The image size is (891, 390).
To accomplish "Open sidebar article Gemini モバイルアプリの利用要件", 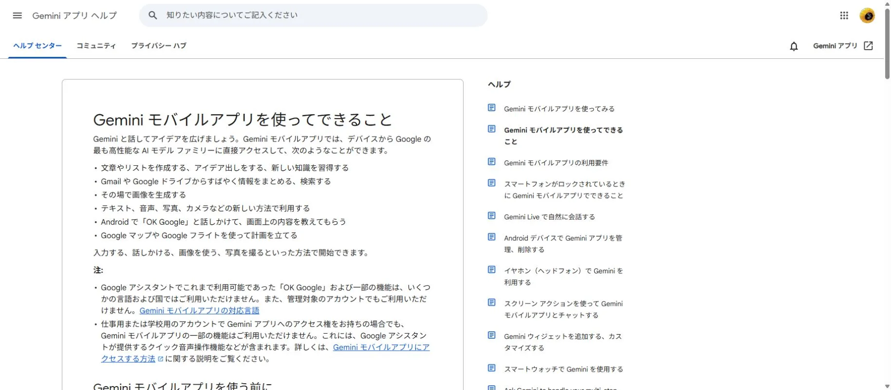I will pos(556,163).
